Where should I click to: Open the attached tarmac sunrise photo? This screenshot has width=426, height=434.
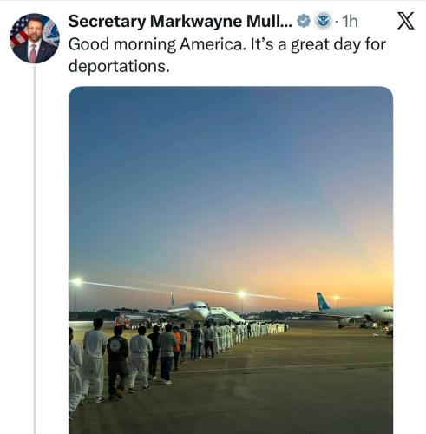tap(231, 260)
